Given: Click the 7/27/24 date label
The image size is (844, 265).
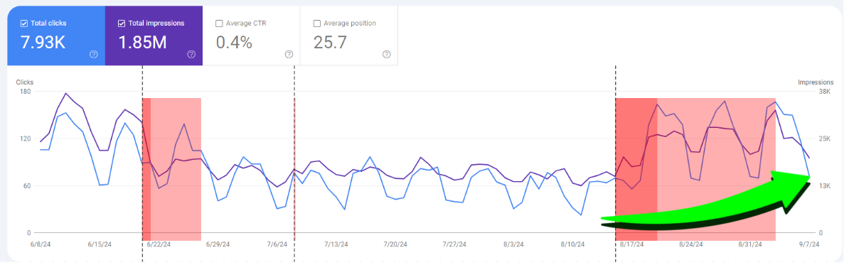Looking at the screenshot, I should [454, 244].
